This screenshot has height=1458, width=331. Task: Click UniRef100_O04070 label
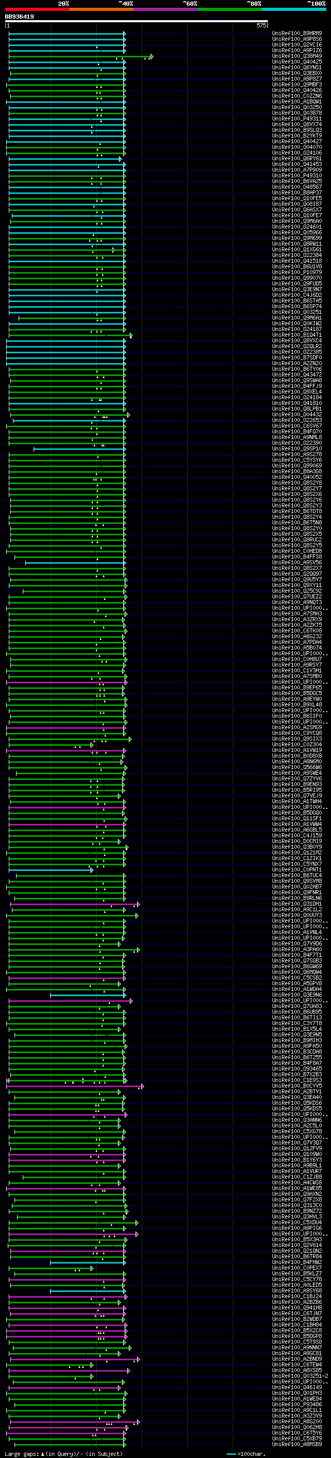click(297, 147)
